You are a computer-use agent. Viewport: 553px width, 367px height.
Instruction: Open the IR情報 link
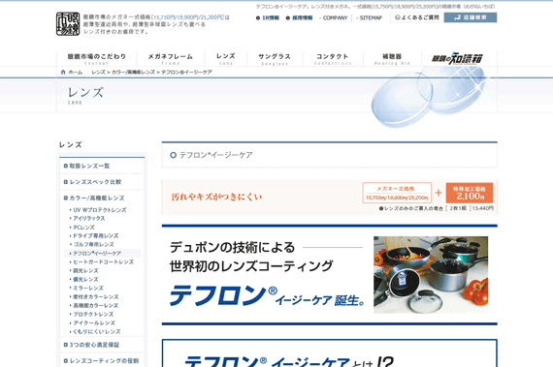pyautogui.click(x=268, y=18)
